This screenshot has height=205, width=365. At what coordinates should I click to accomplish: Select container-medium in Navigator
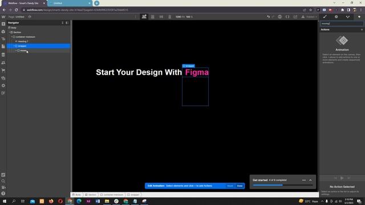(25, 36)
